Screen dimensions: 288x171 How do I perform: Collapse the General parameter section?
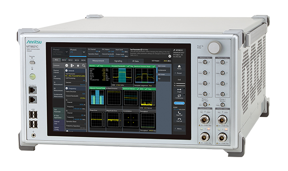(66, 71)
